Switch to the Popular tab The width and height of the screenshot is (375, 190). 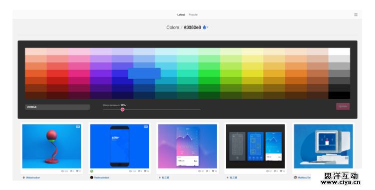click(x=193, y=14)
